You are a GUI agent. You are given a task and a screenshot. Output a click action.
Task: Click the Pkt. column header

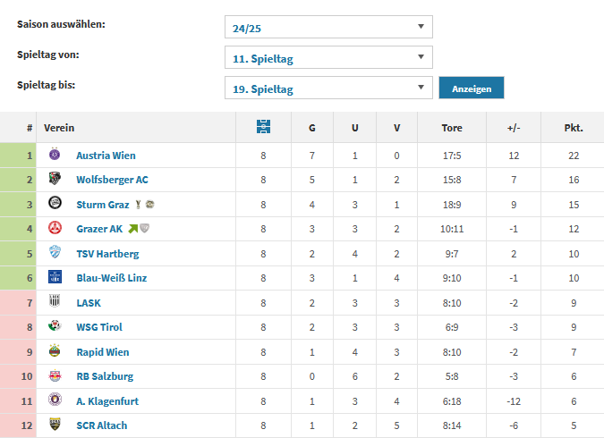pyautogui.click(x=574, y=128)
